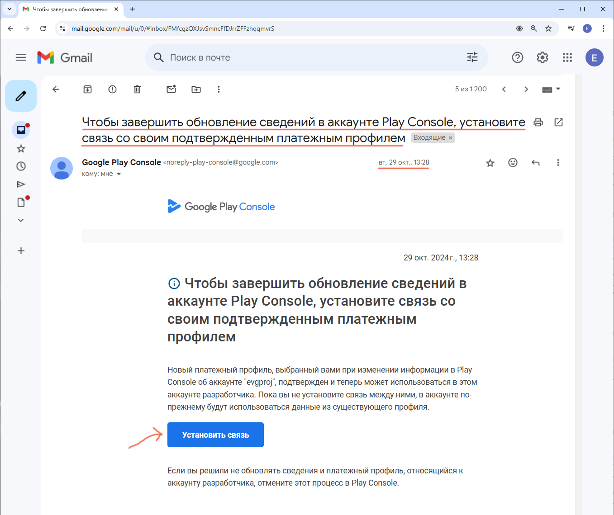Report this email as spam
The height and width of the screenshot is (515, 614).
[113, 89]
